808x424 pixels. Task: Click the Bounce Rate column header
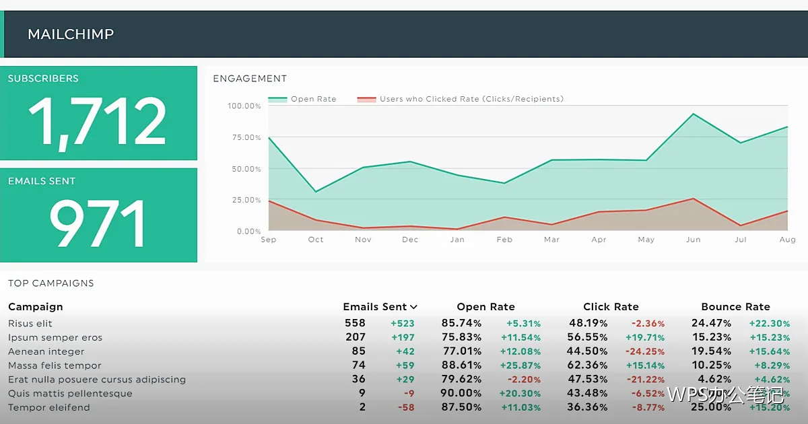tap(735, 307)
